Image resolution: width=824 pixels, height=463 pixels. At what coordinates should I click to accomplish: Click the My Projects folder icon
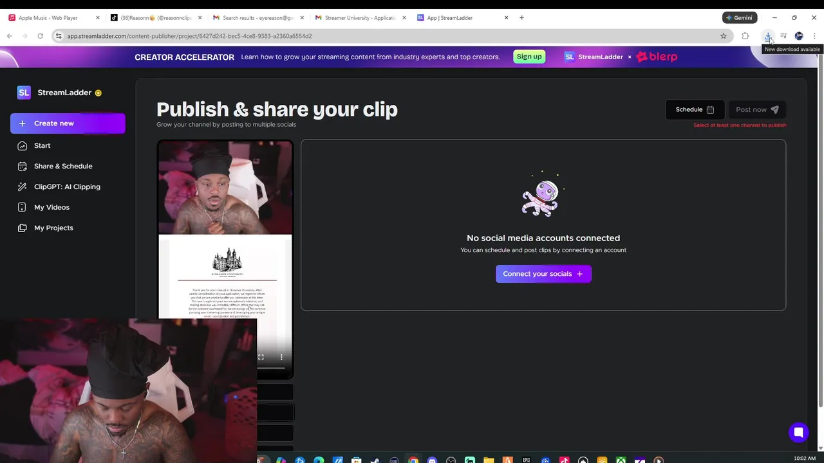click(23, 228)
